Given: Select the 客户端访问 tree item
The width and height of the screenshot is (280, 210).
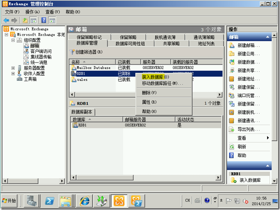Looking at the screenshot, I should 41,51.
